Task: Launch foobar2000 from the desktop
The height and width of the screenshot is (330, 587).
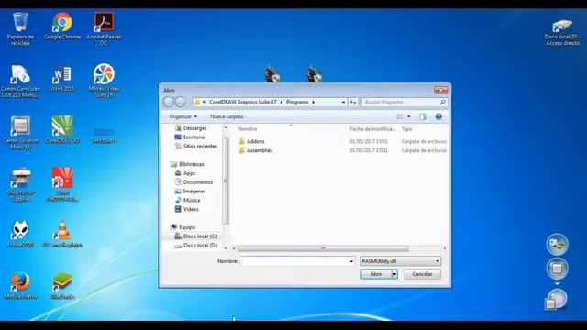Action: [20, 234]
